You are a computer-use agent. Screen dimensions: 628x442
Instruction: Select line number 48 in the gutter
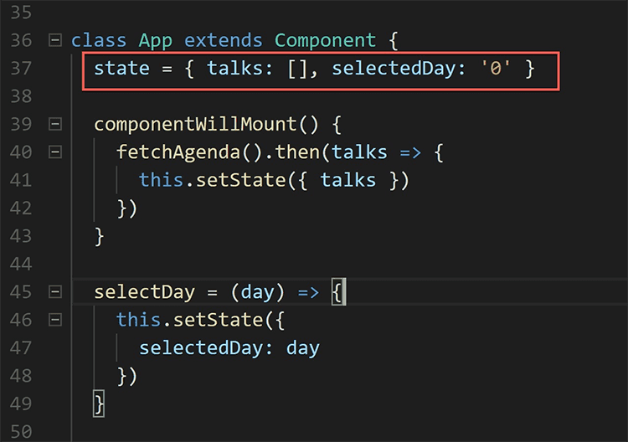(23, 376)
